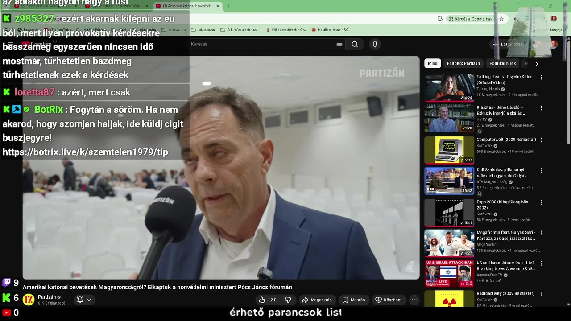
Task: Show more filter chips with right arrow
Action: pos(537,63)
